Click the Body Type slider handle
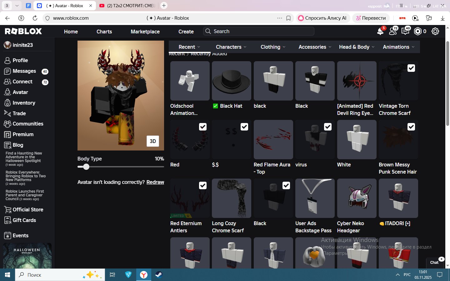 (86, 167)
